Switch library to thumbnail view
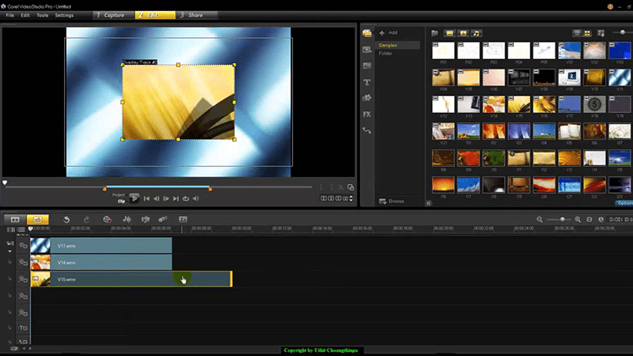The height and width of the screenshot is (356, 633). [587, 33]
